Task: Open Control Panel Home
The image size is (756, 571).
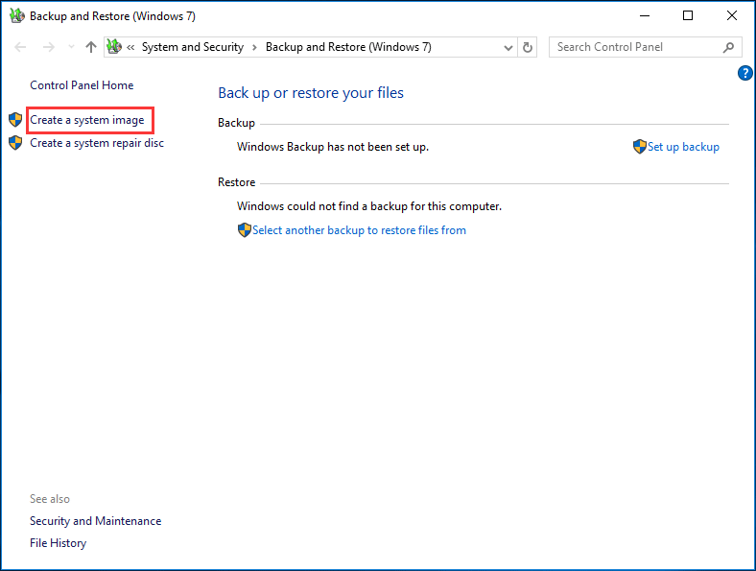Action: [82, 85]
